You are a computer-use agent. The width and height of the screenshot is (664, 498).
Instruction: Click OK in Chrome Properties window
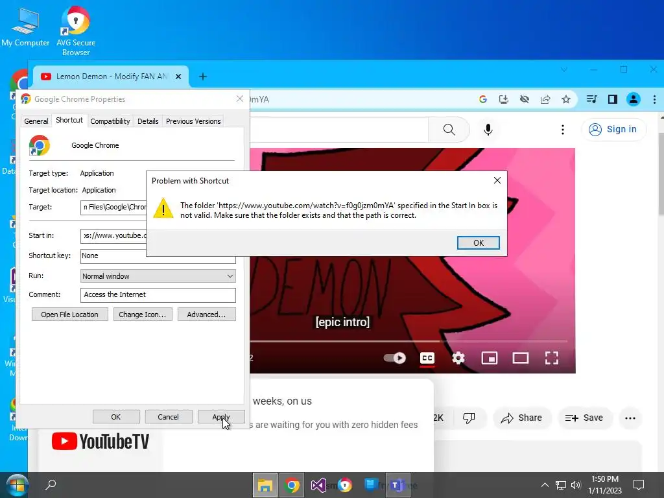tap(116, 417)
